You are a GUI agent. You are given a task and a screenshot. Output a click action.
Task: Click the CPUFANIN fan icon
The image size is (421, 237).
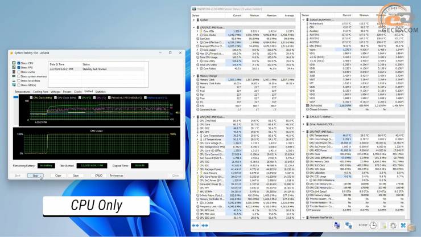[307, 106]
